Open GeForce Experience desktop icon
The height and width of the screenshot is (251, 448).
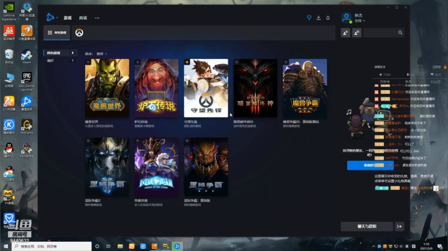[9, 12]
